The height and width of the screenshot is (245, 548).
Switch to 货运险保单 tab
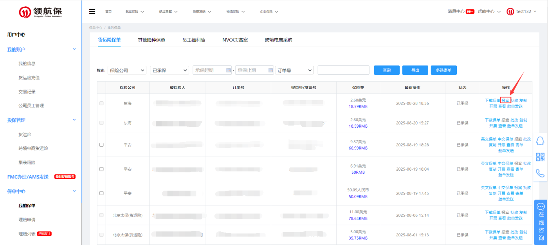coord(109,40)
